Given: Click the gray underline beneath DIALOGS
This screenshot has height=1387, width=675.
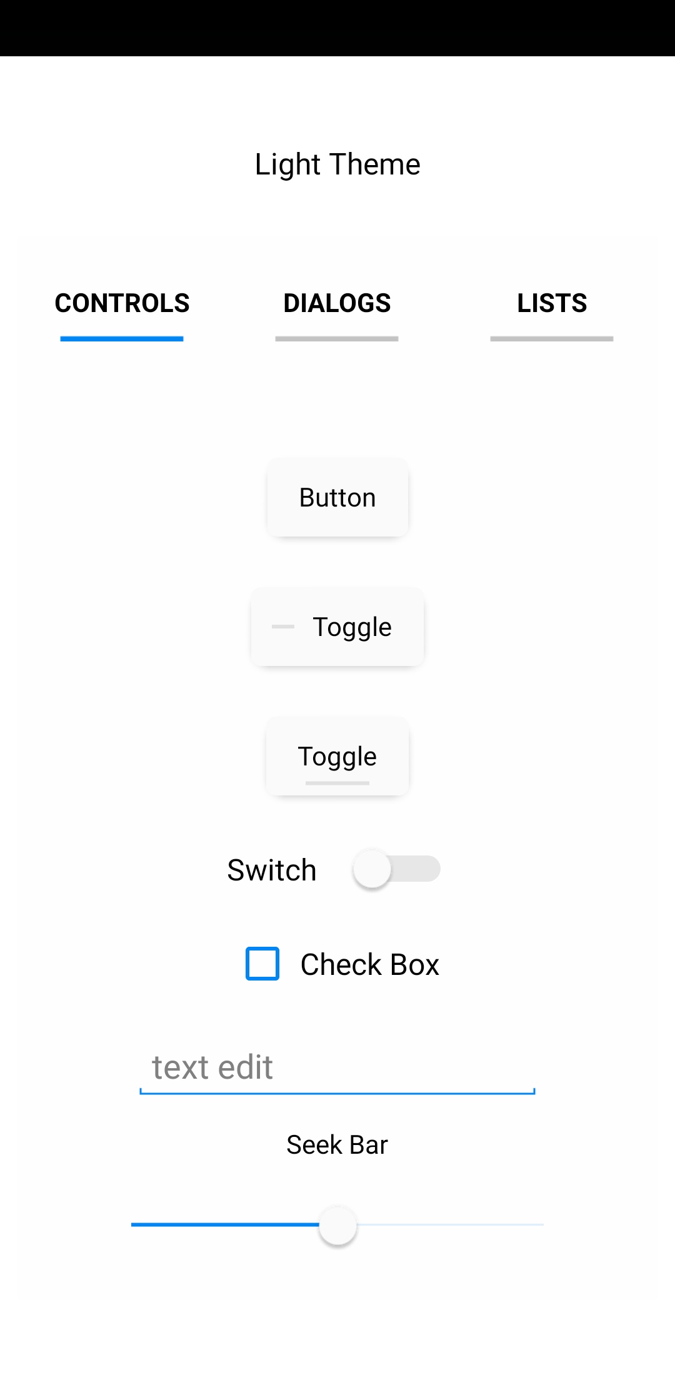Looking at the screenshot, I should [x=337, y=339].
